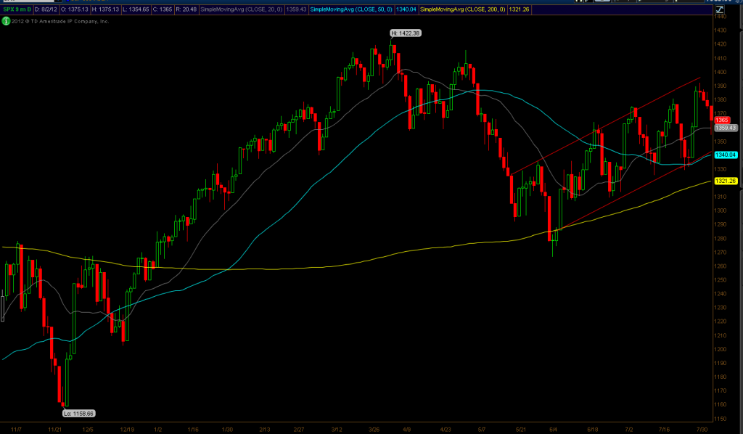Click the green info icon by the copyright notice
This screenshot has height=434, width=743.
6,21
